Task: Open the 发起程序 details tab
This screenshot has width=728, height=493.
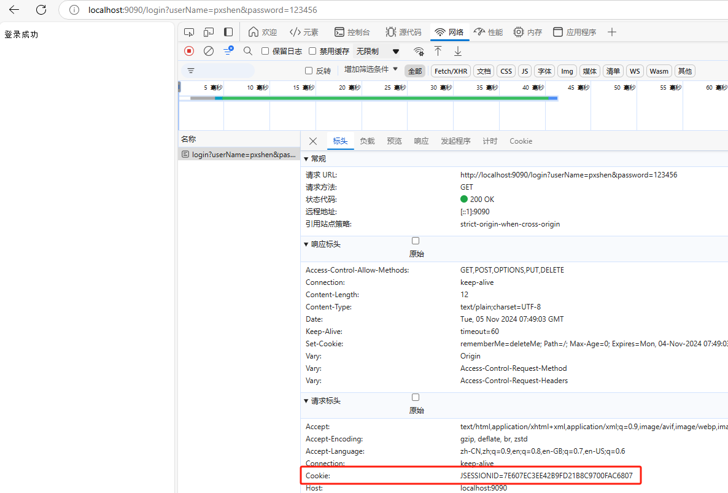Action: (x=455, y=141)
